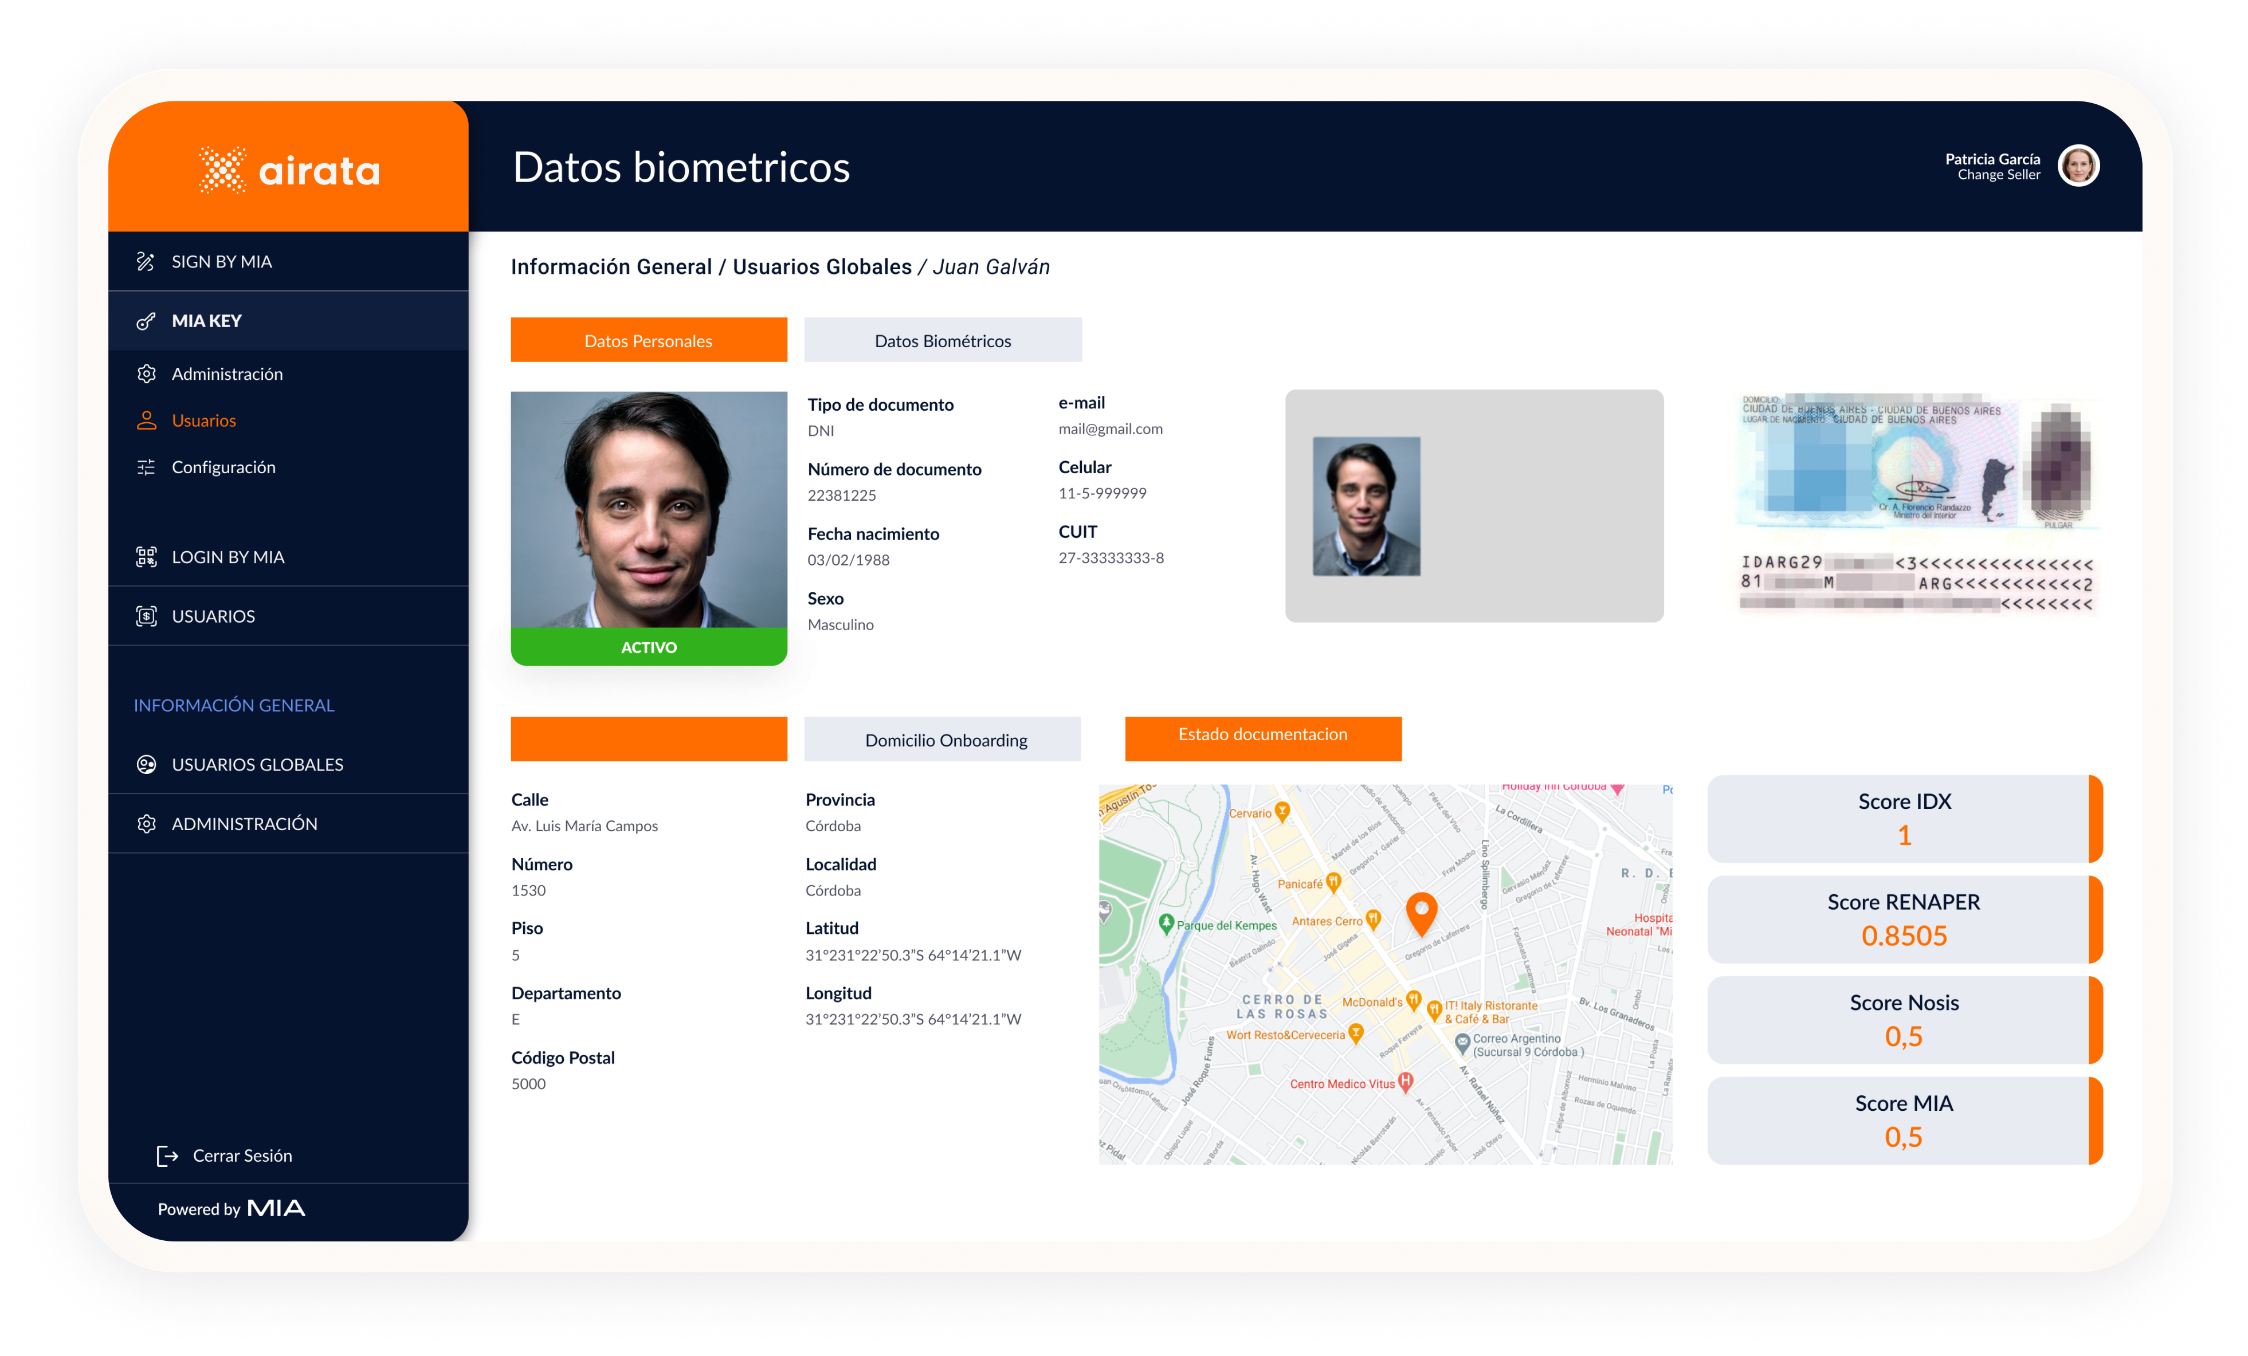Click the ACTIVO status badge
The image size is (2248, 1356).
point(649,647)
